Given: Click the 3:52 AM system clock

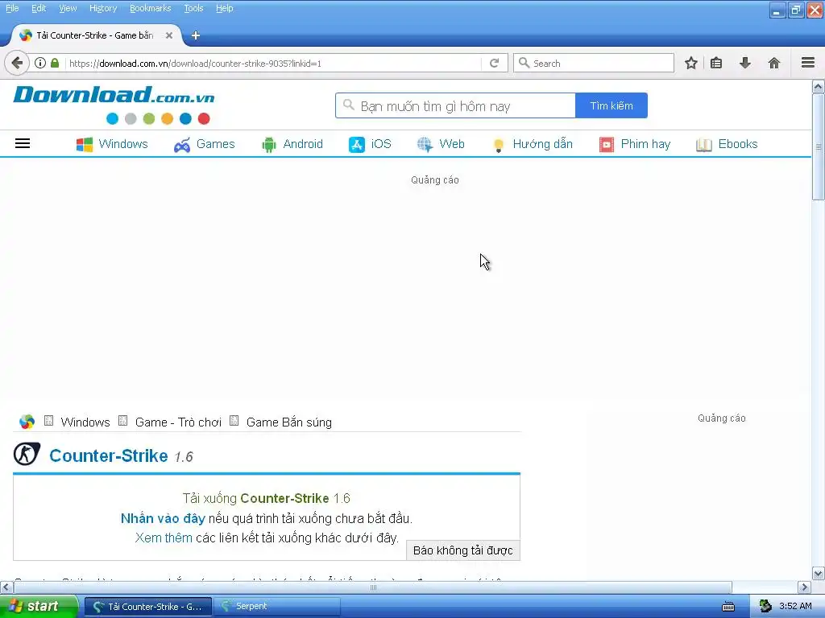Looking at the screenshot, I should [x=795, y=606].
